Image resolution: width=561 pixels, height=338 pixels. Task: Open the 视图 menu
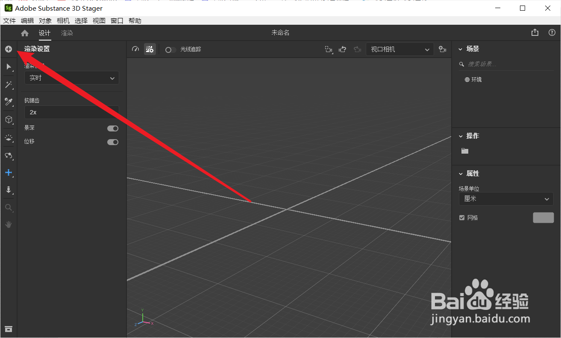pos(99,20)
